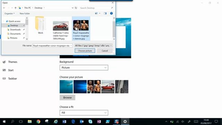Choose the red convertible background thumbnail
This screenshot has height=125, width=222.
point(108,87)
